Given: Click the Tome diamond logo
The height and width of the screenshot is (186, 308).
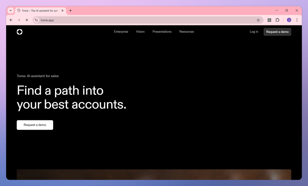Looking at the screenshot, I should click(20, 32).
